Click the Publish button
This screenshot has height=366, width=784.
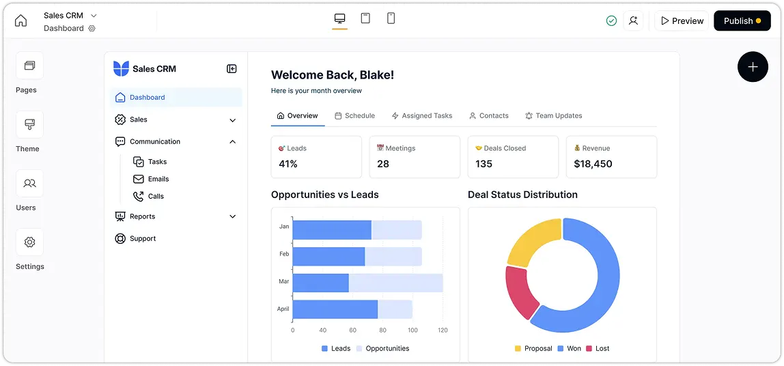coord(742,21)
